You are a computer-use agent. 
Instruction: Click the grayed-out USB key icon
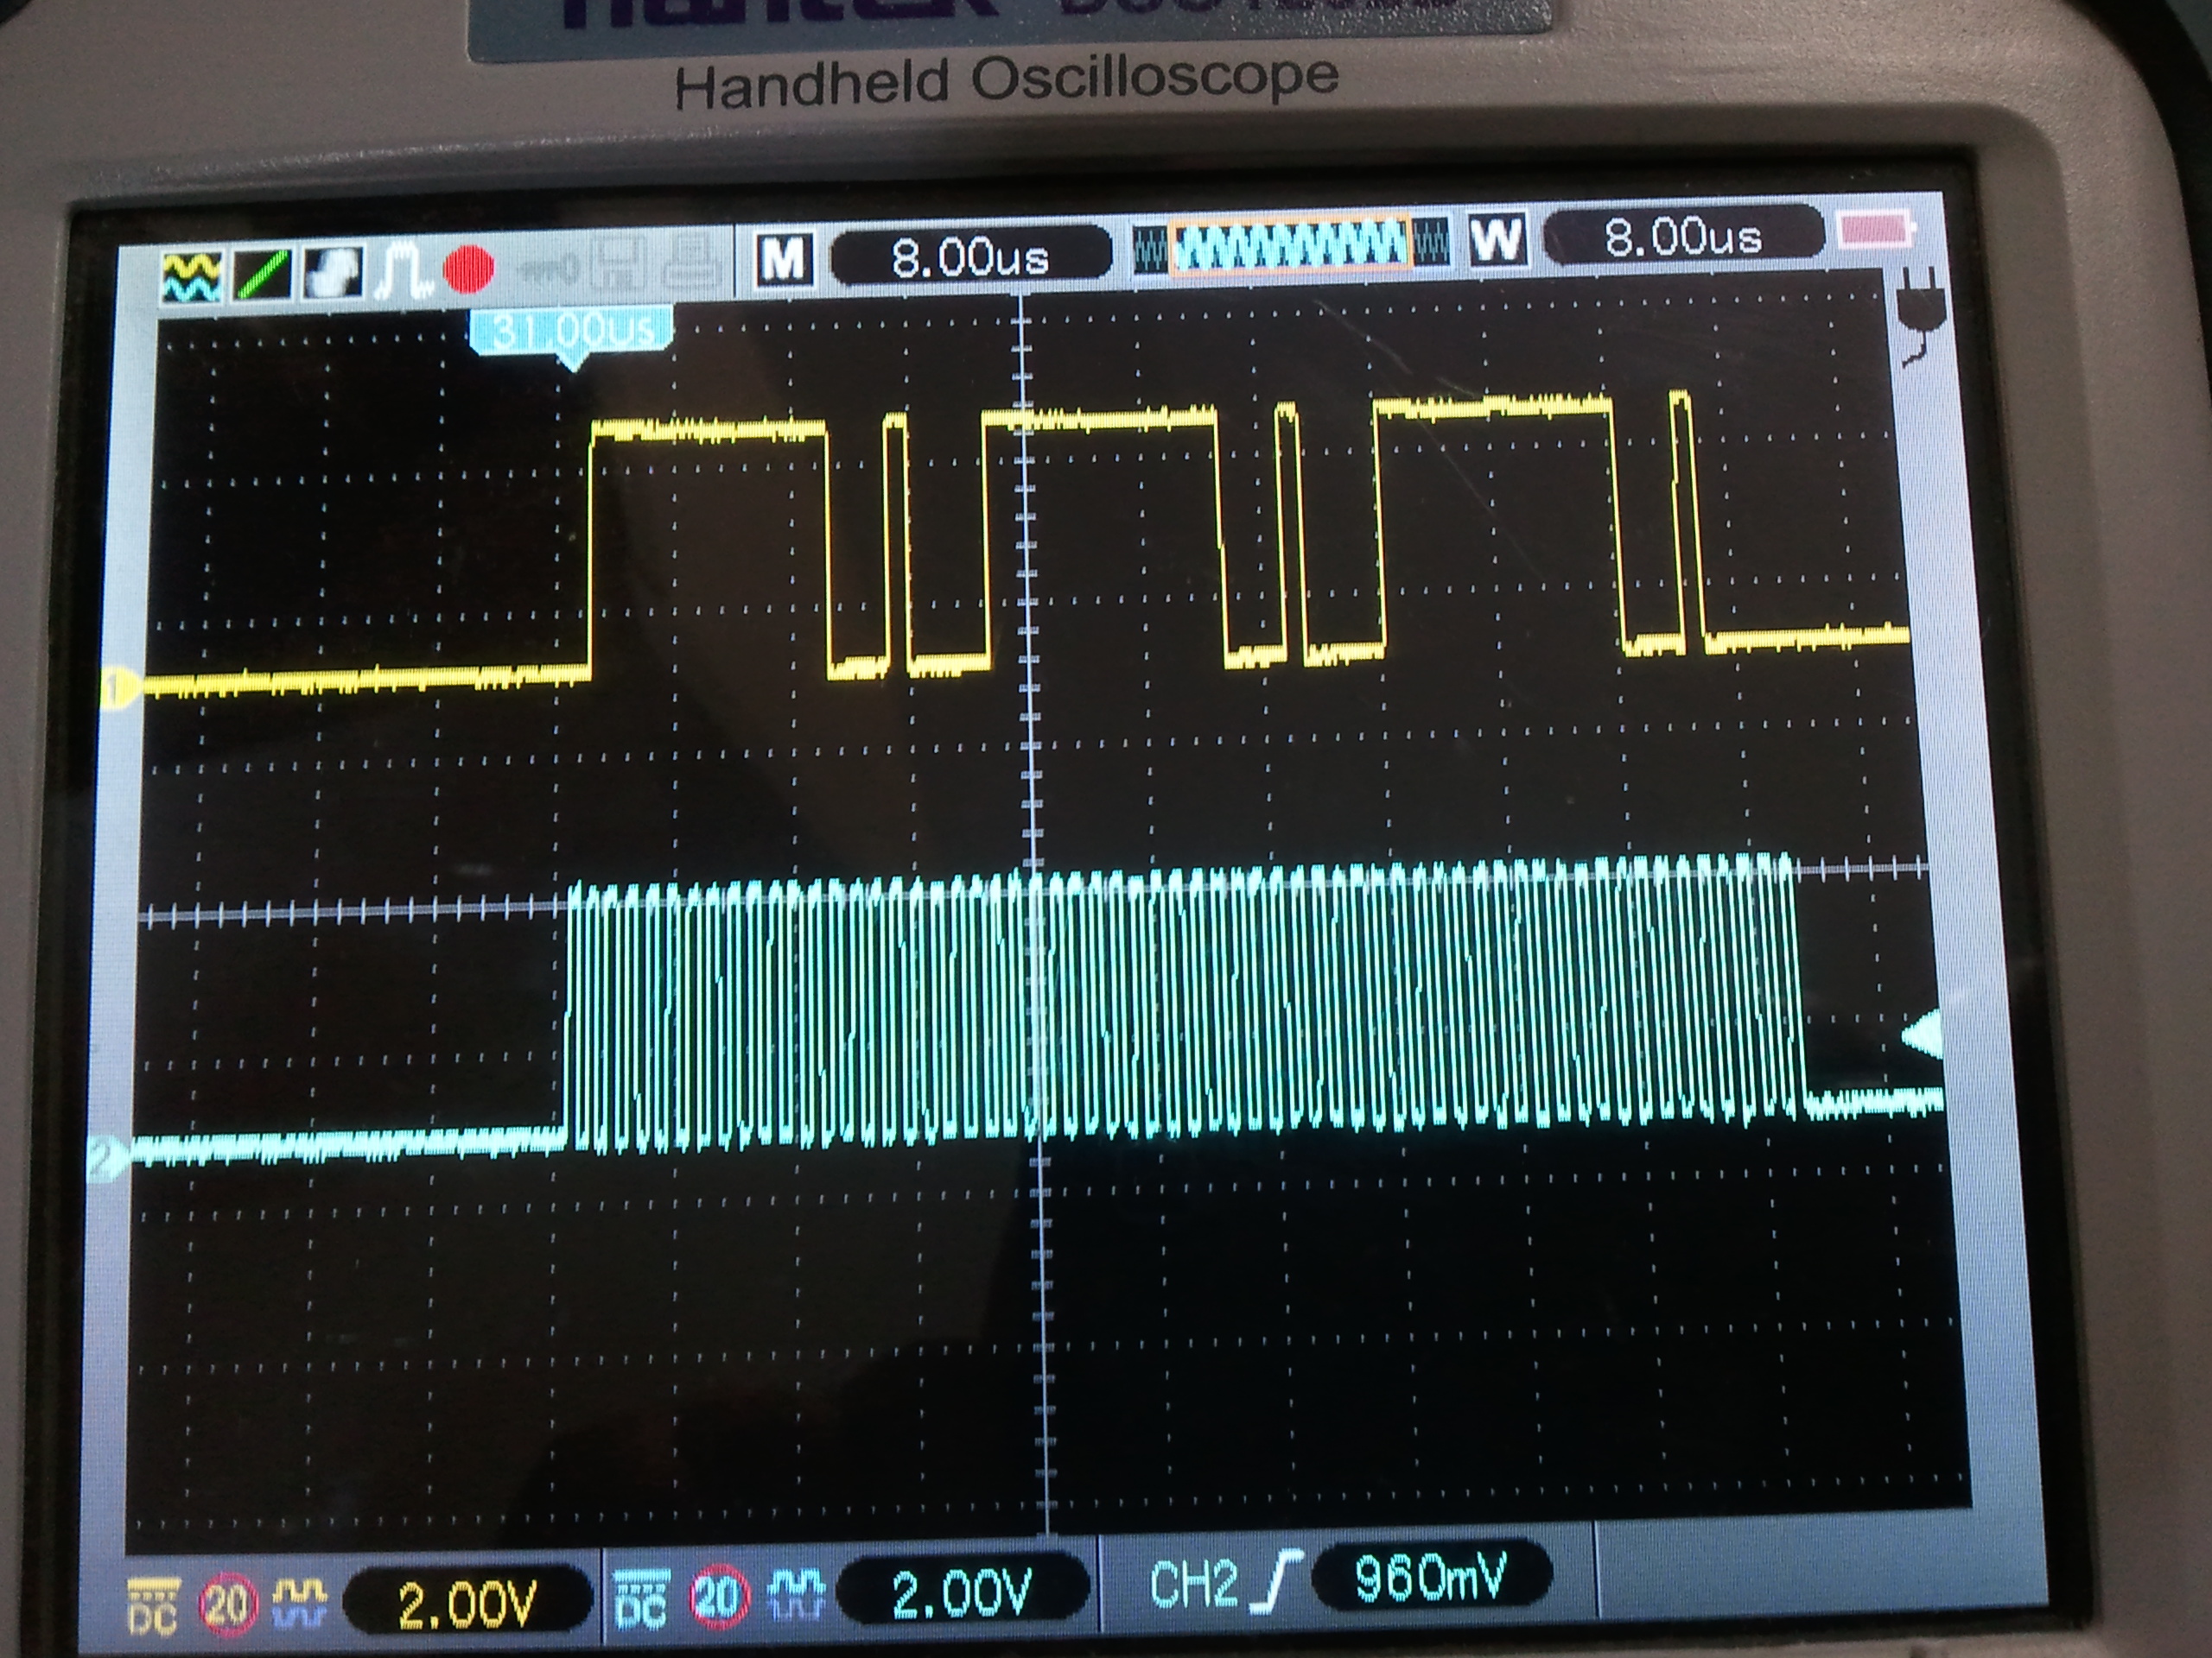548,269
